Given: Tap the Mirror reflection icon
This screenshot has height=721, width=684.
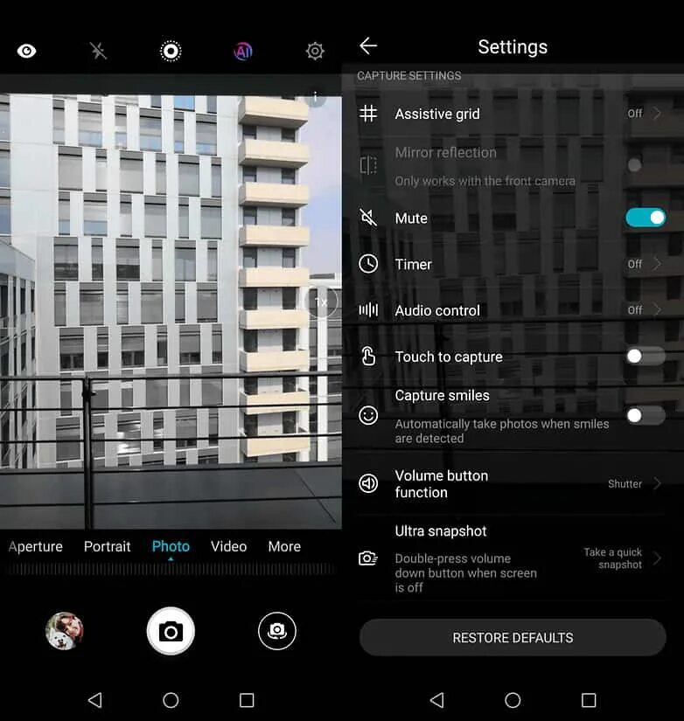Looking at the screenshot, I should point(368,165).
